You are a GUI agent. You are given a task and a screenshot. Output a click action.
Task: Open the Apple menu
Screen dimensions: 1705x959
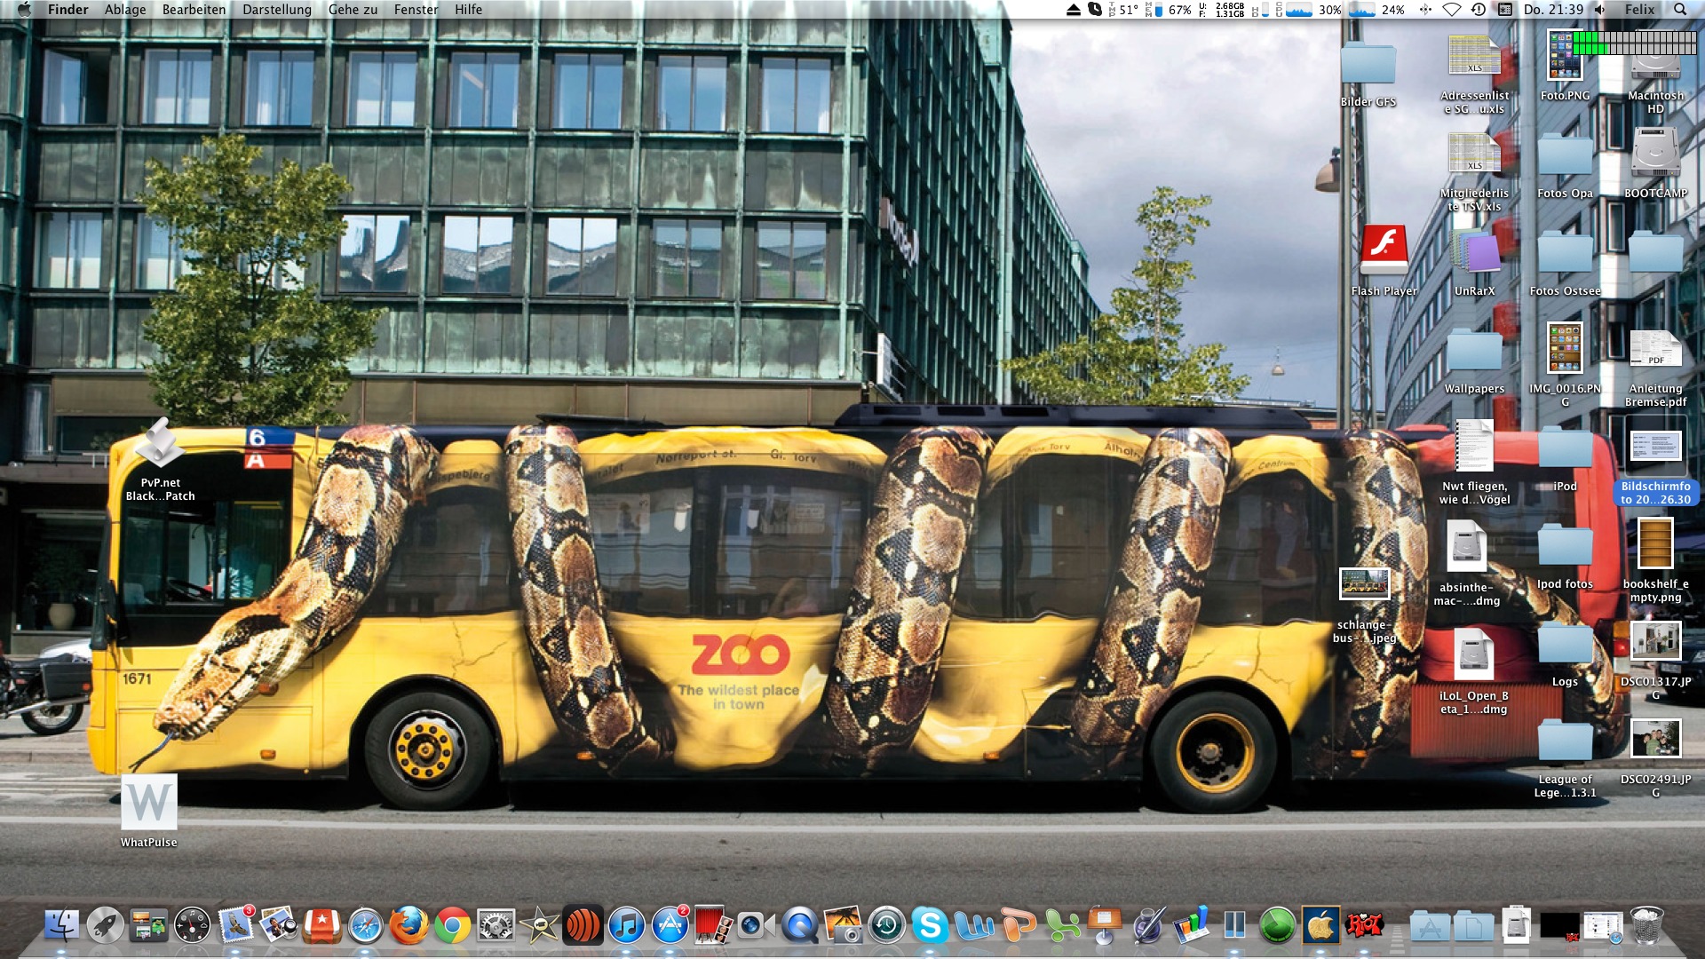24,10
